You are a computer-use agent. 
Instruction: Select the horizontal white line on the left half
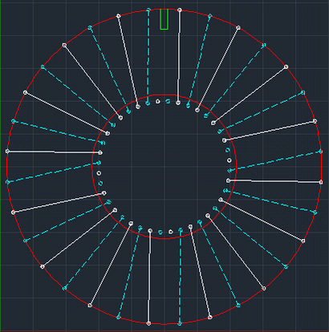pyautogui.click(x=54, y=152)
